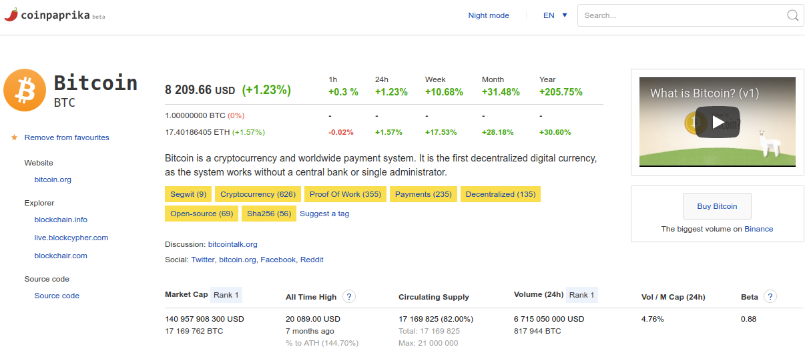Click the Month +31.48% value

(501, 92)
